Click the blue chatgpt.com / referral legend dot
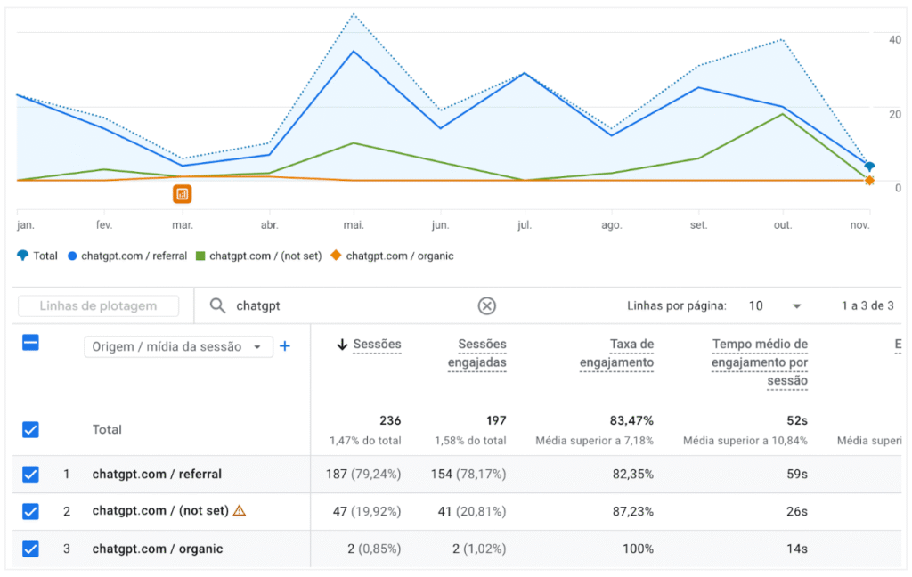The height and width of the screenshot is (577, 912). click(x=73, y=256)
